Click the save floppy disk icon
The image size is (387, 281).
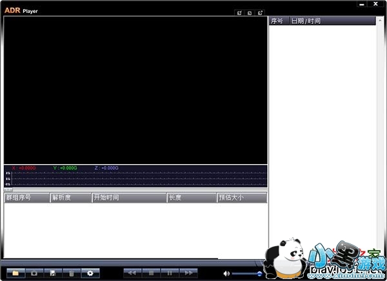pos(53,273)
